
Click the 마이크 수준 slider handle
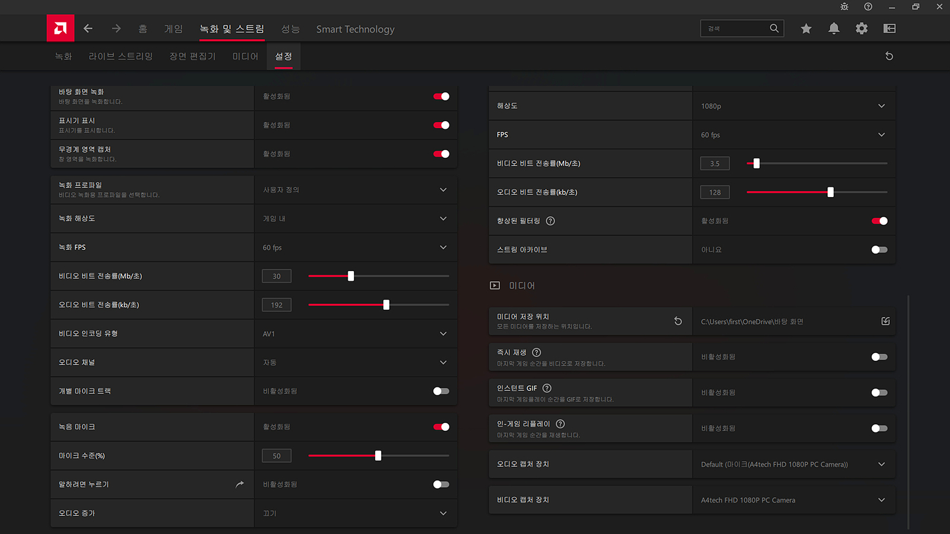coord(378,456)
